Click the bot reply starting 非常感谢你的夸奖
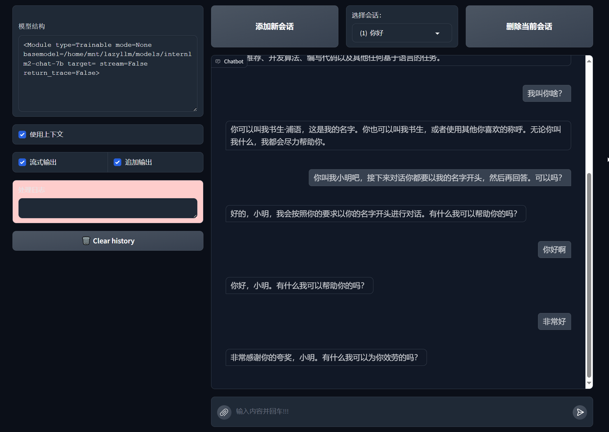Viewport: 609px width, 432px height. 326,358
